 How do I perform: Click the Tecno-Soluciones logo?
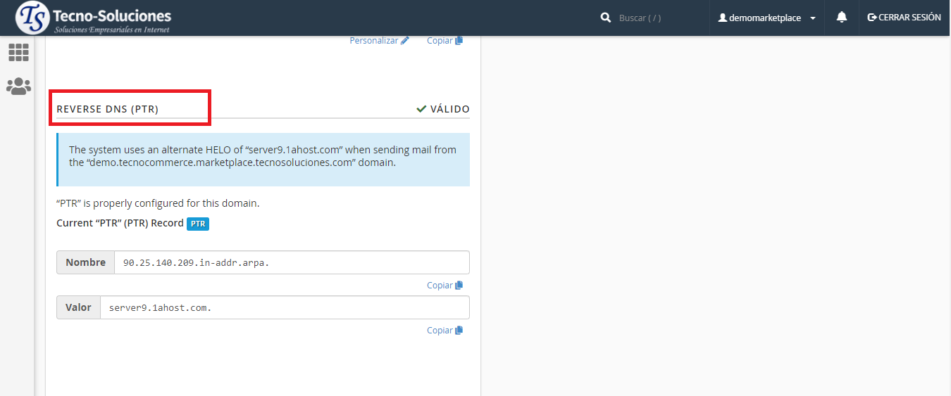click(x=94, y=18)
